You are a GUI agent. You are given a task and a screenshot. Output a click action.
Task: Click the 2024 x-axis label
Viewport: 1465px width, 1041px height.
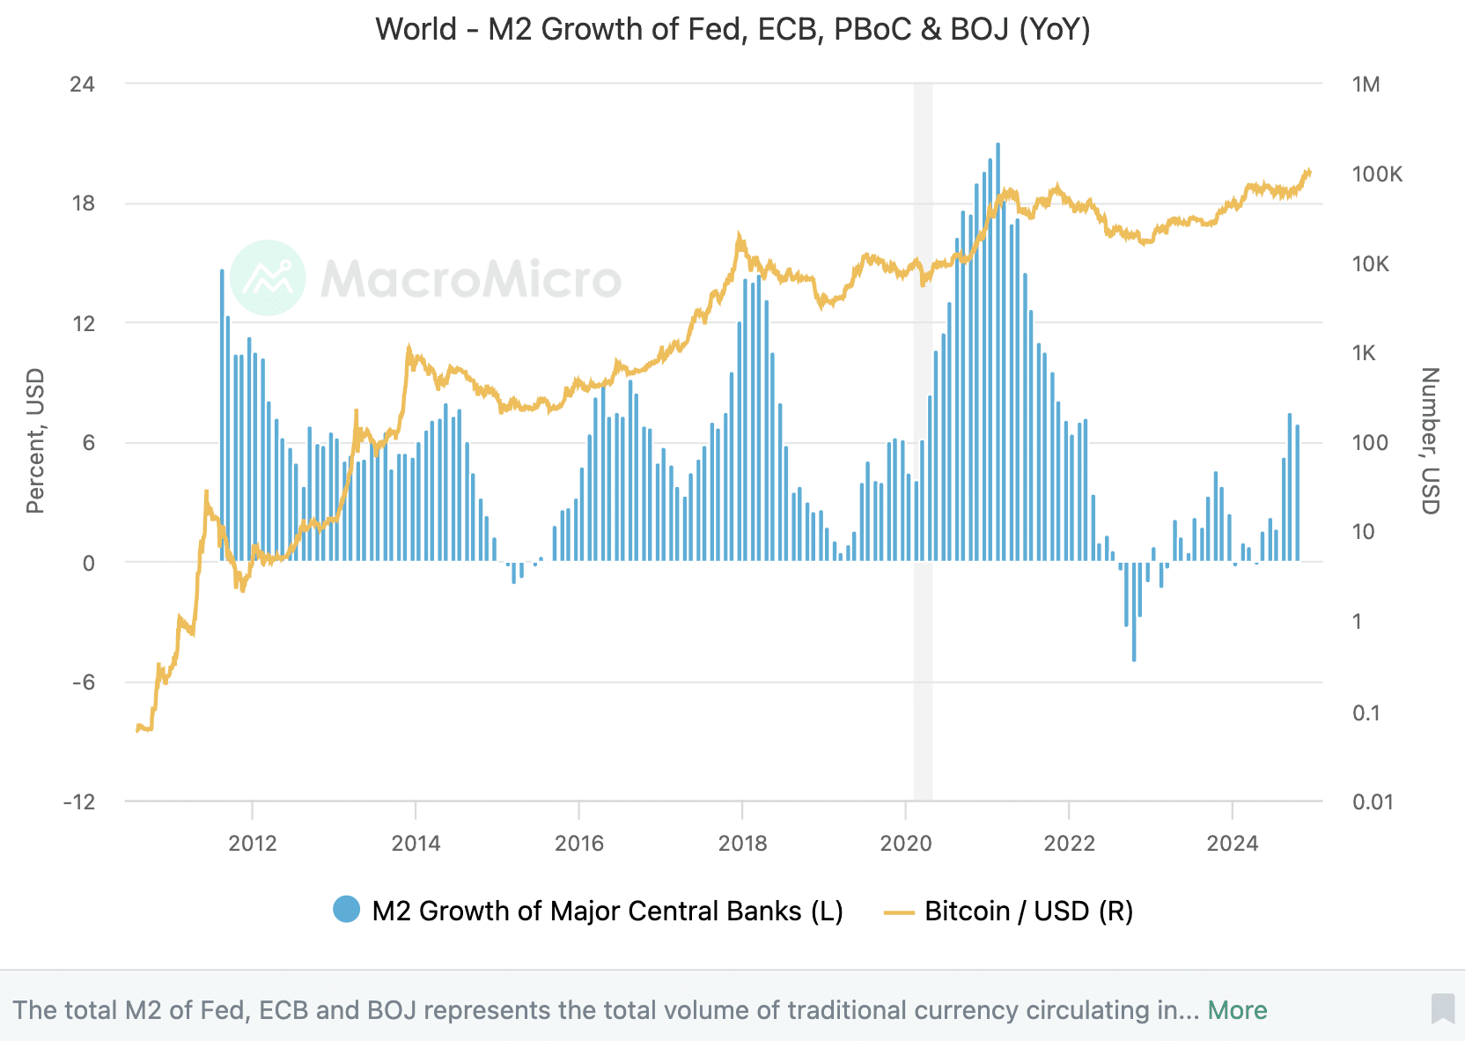pos(1233,843)
